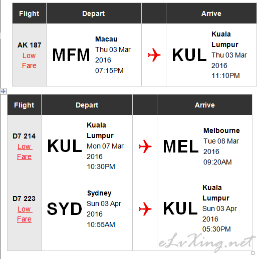Screen dimensions: 261x259
Task: Open the Low Fare link under D7 223
Action: click(x=25, y=214)
